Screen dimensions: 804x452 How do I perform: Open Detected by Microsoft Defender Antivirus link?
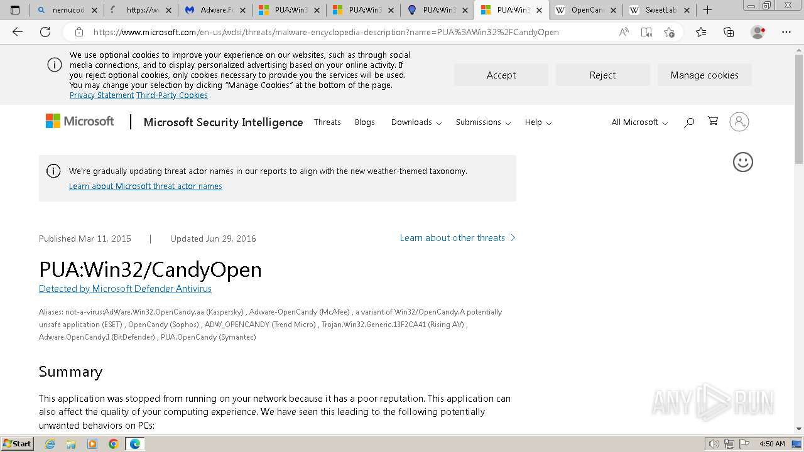pyautogui.click(x=125, y=289)
